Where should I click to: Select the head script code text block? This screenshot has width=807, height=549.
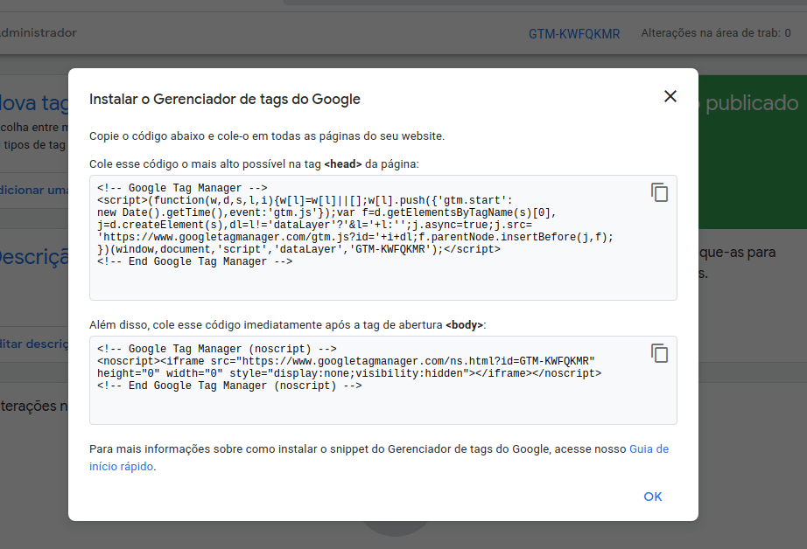pyautogui.click(x=382, y=238)
